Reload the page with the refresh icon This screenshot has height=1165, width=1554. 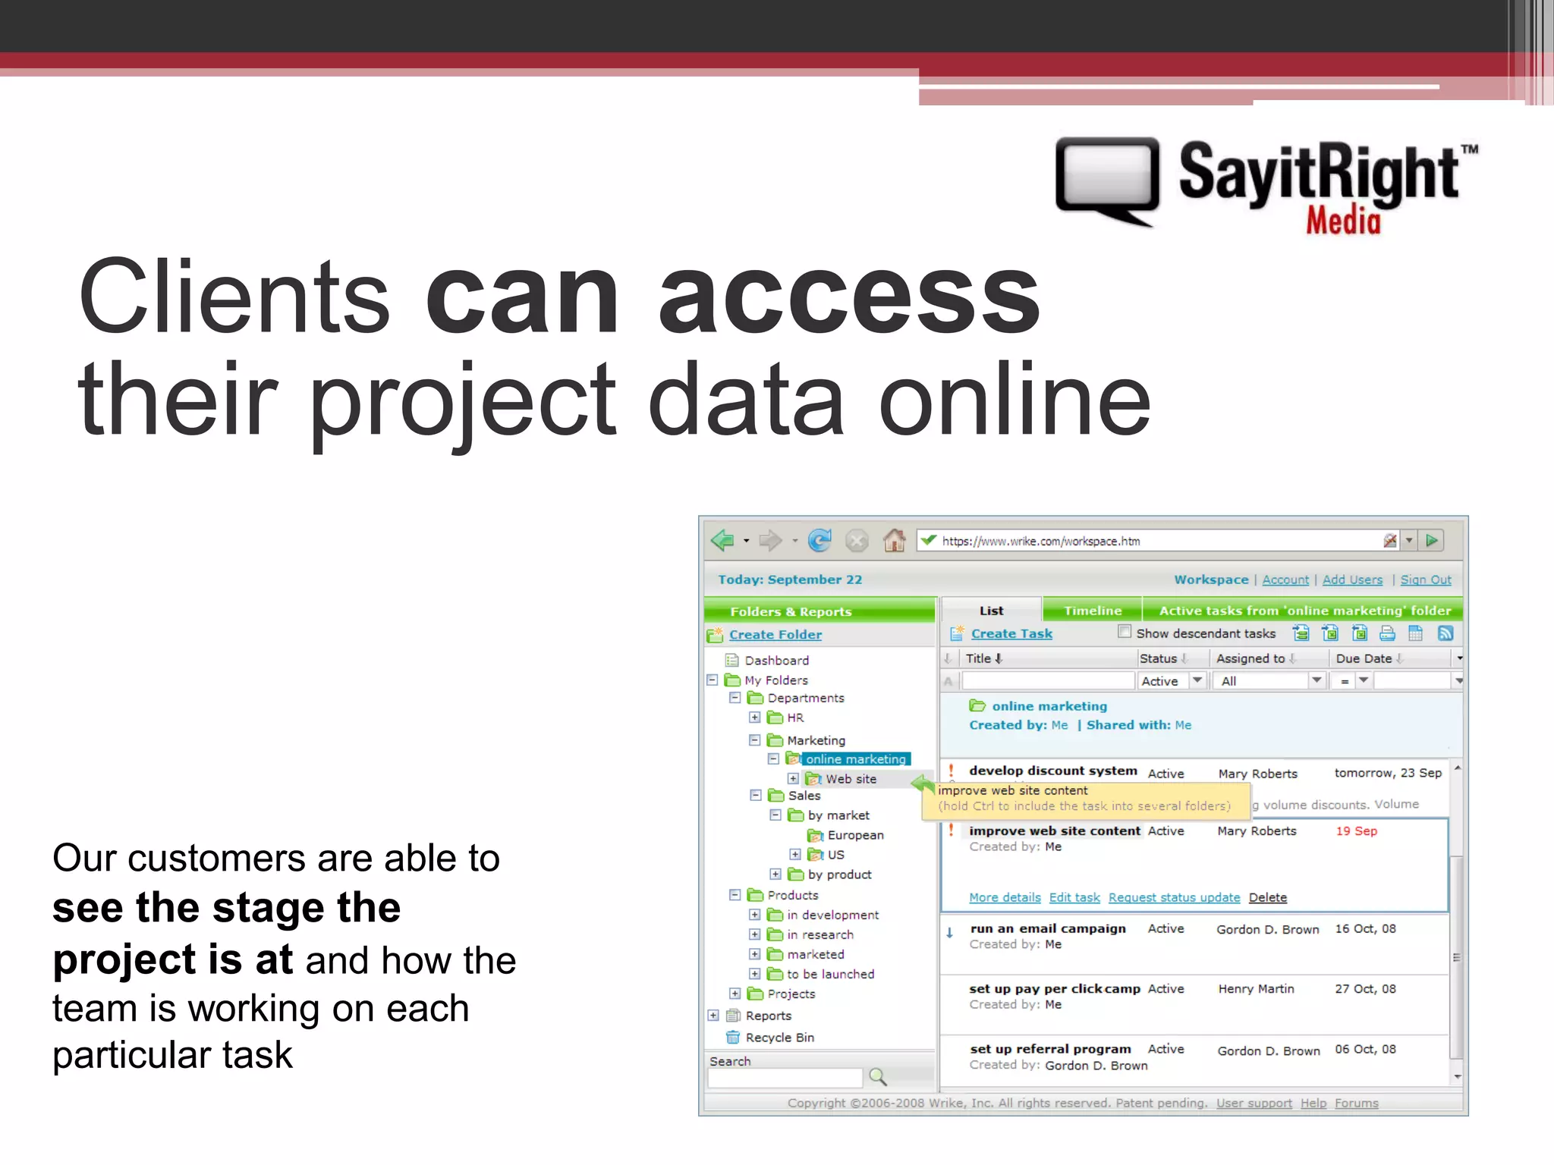819,540
